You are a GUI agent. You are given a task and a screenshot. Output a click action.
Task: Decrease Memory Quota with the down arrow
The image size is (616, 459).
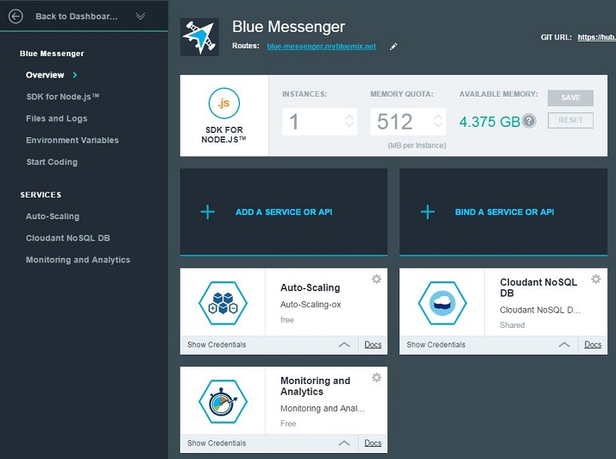[x=438, y=124]
